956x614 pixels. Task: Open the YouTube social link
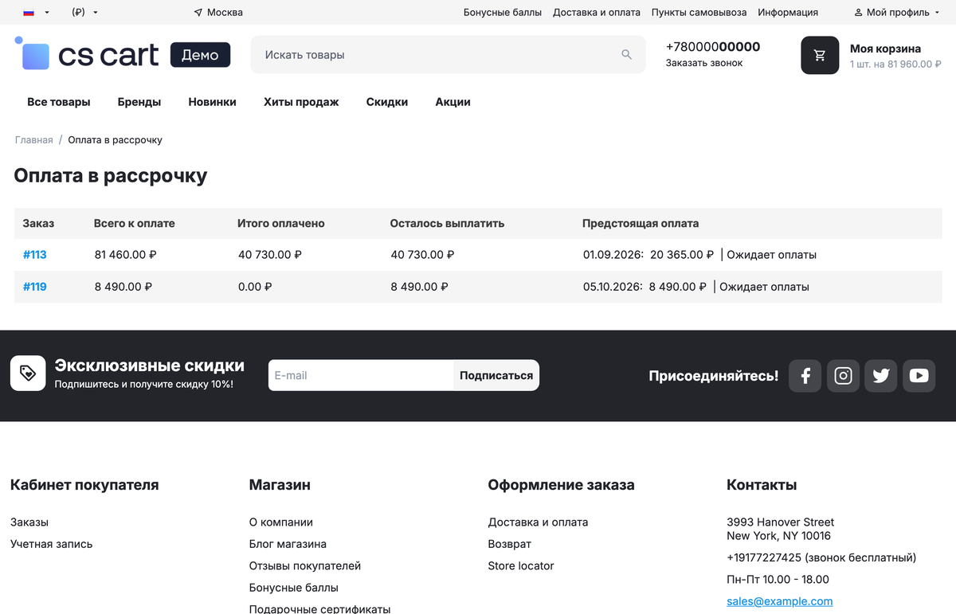pyautogui.click(x=919, y=376)
